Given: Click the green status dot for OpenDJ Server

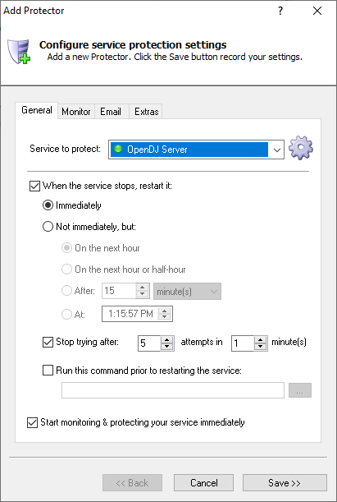Looking at the screenshot, I should tap(118, 149).
